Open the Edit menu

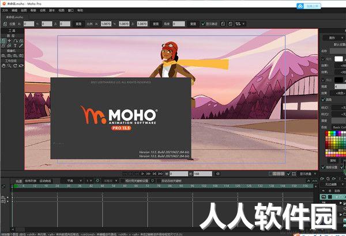tap(14, 10)
